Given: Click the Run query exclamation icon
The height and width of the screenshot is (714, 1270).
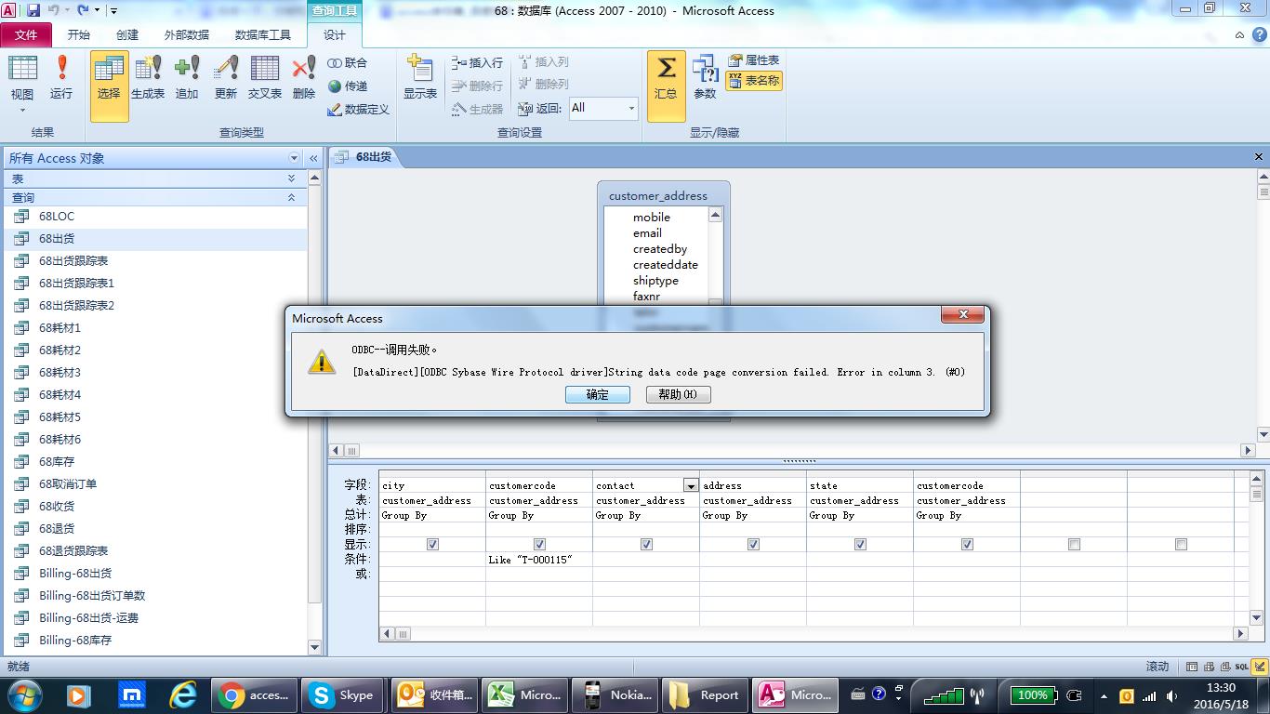Looking at the screenshot, I should point(61,78).
